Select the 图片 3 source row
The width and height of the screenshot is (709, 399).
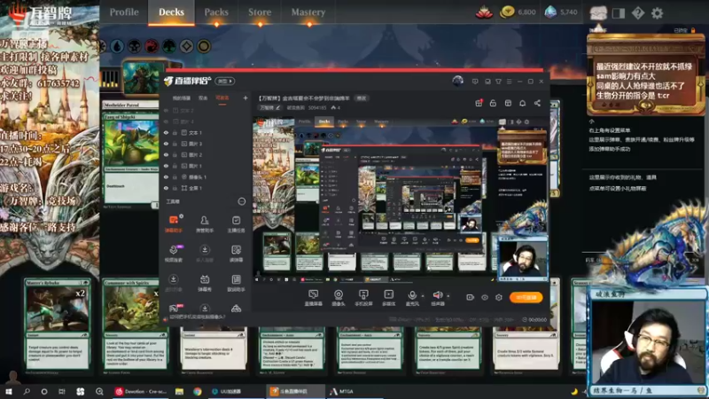pyautogui.click(x=206, y=144)
